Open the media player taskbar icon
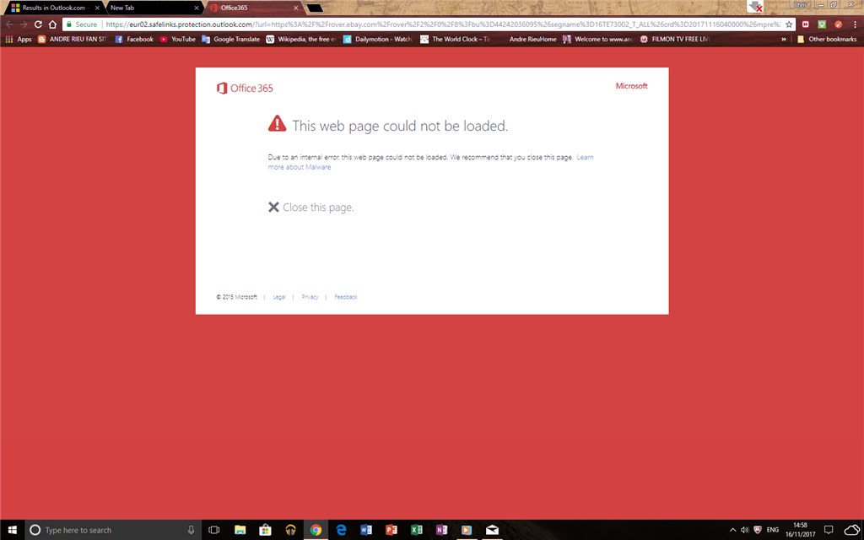864x540 pixels. tap(467, 530)
